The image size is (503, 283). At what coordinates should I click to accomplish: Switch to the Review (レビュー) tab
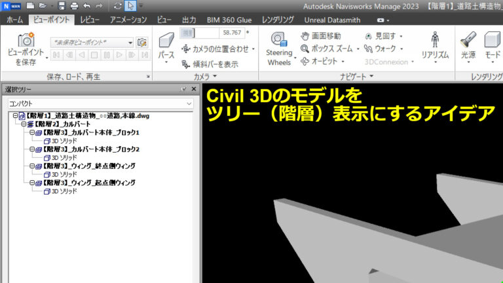(90, 20)
